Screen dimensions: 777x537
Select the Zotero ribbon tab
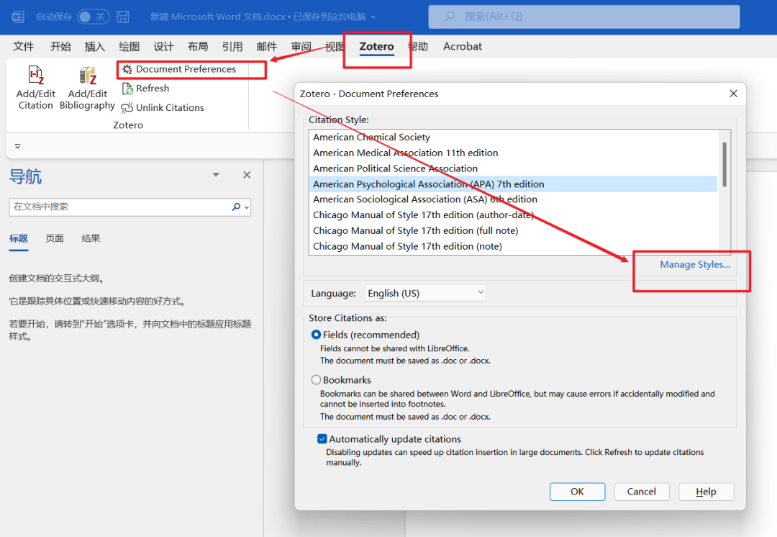point(376,47)
